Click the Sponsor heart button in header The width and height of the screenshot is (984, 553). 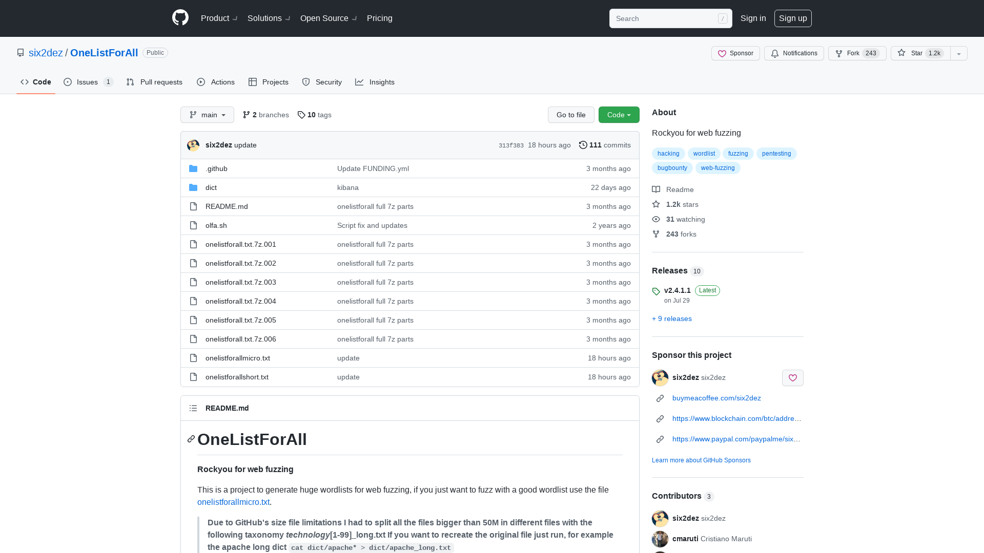click(735, 53)
